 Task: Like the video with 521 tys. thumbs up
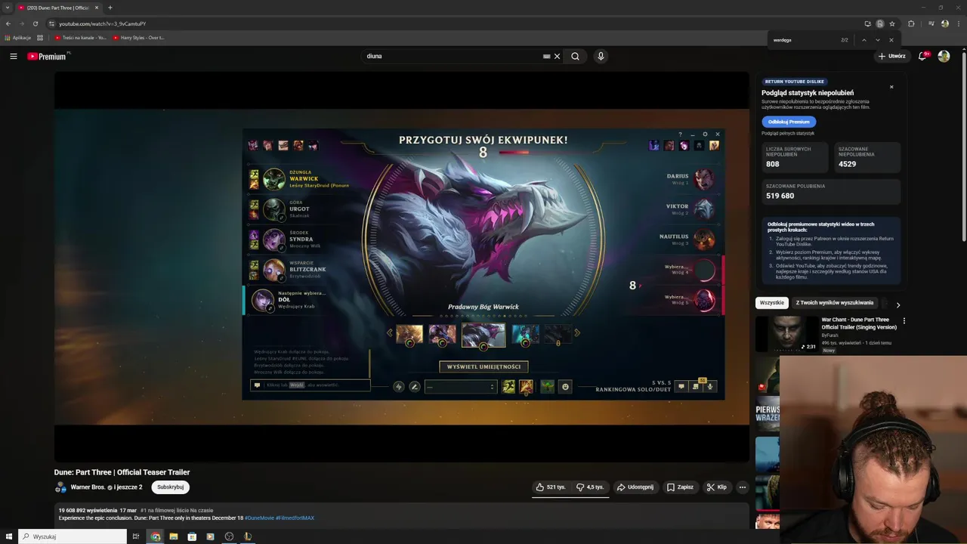pyautogui.click(x=551, y=487)
